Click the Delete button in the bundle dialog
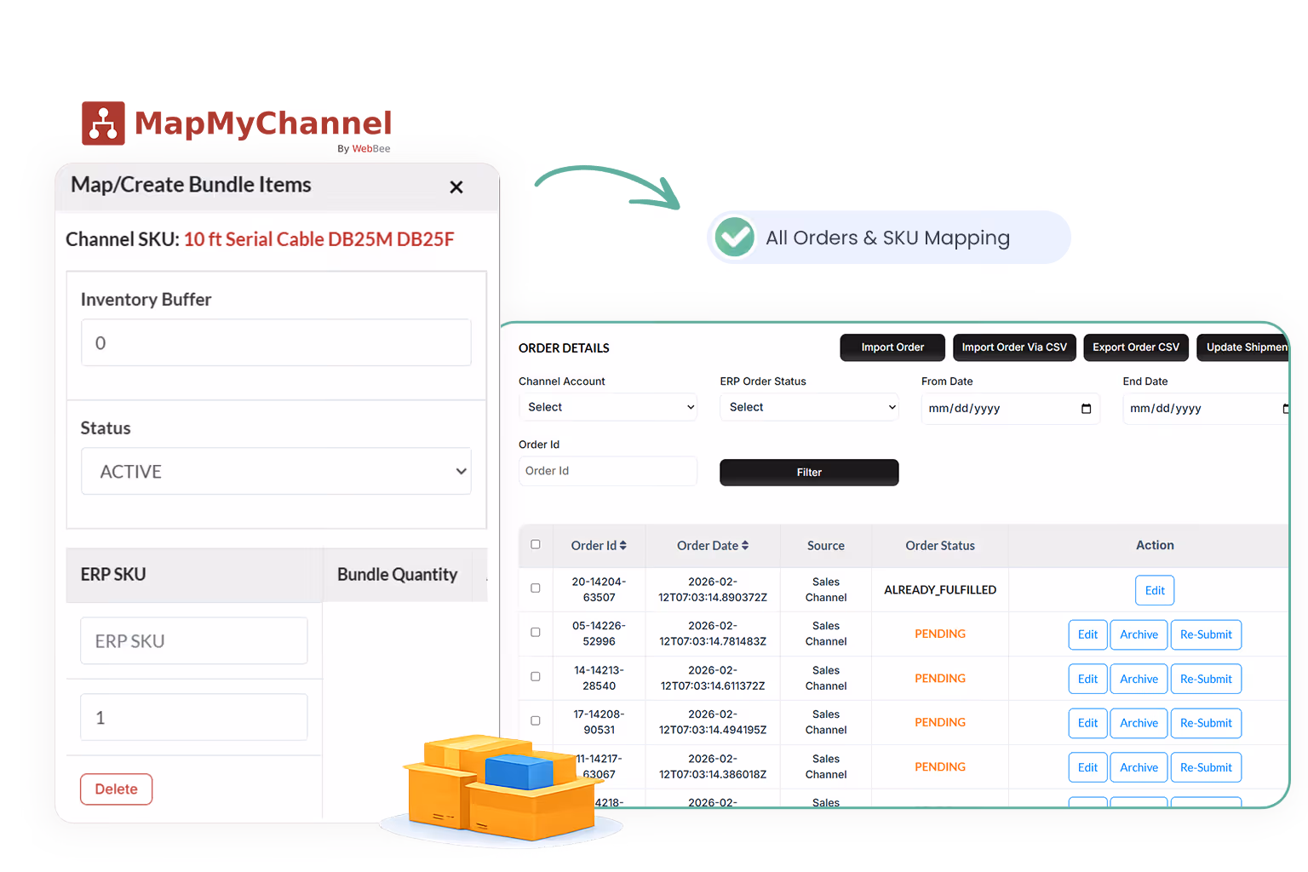Image resolution: width=1308 pixels, height=872 pixels. tap(116, 789)
